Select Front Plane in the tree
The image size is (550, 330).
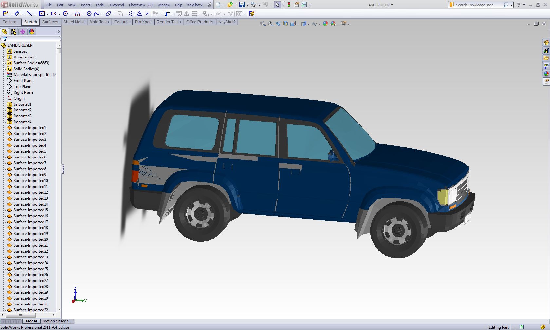(x=24, y=81)
